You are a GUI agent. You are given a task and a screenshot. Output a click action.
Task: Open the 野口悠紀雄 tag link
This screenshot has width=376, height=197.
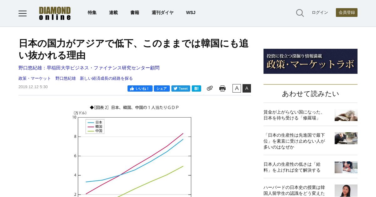[65, 78]
